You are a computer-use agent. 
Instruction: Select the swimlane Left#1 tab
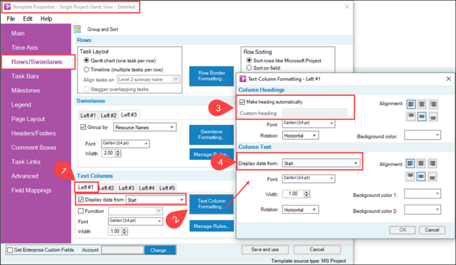coord(88,115)
